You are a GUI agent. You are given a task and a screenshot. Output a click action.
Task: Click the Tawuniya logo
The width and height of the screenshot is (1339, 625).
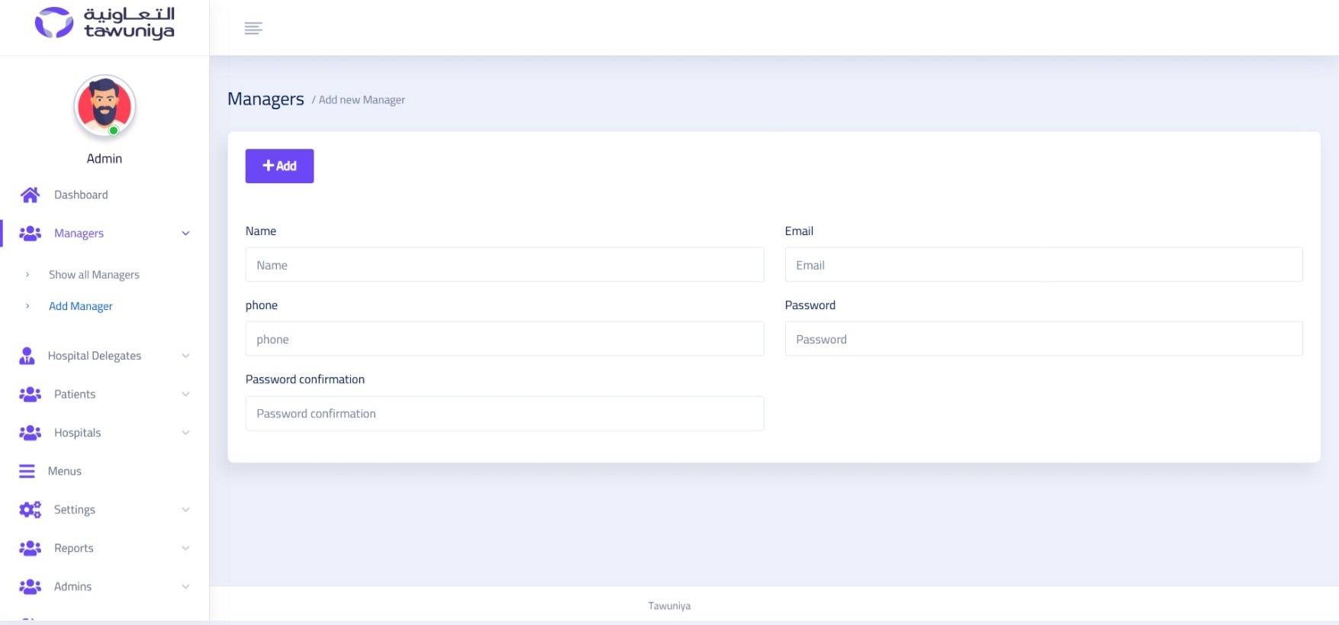(105, 23)
